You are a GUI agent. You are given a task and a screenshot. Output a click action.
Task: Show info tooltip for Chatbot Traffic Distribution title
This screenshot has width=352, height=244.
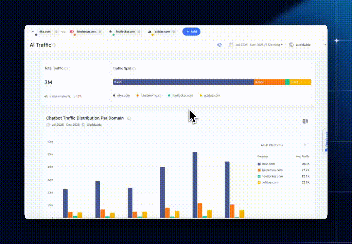pyautogui.click(x=129, y=118)
